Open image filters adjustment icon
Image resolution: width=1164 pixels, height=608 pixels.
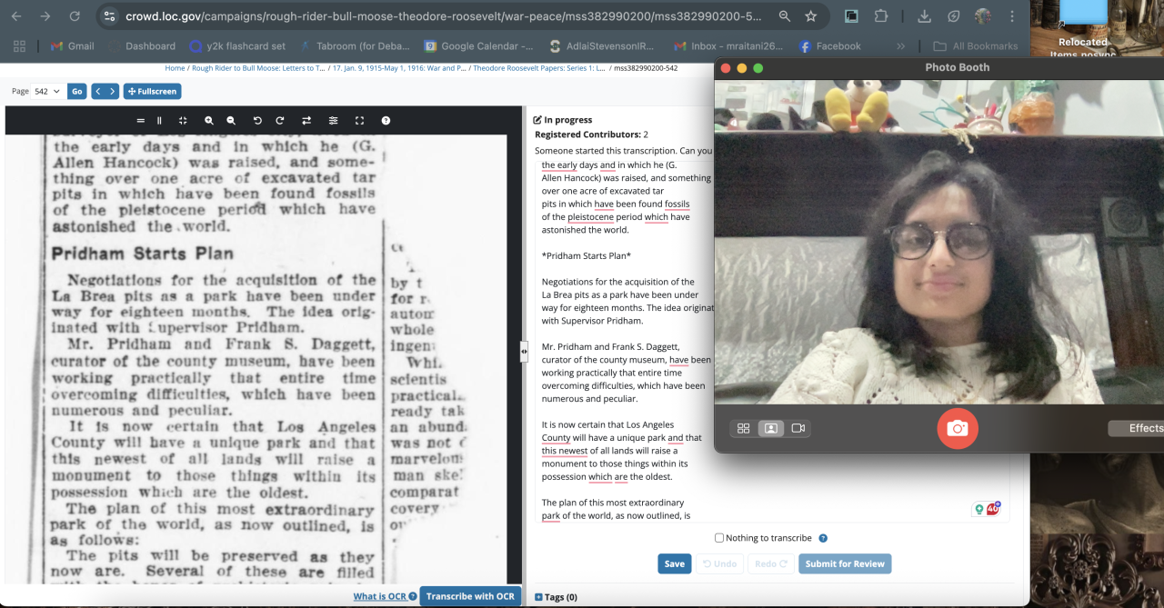[333, 120]
